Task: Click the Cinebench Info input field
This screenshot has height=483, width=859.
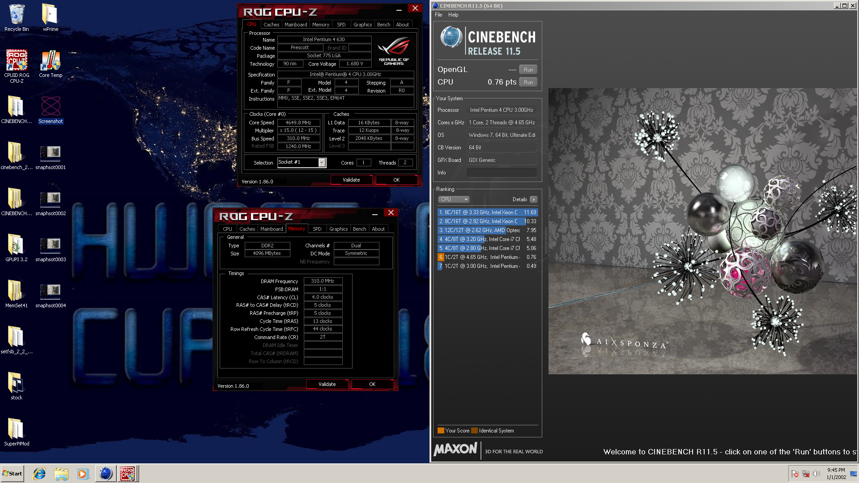Action: [502, 173]
